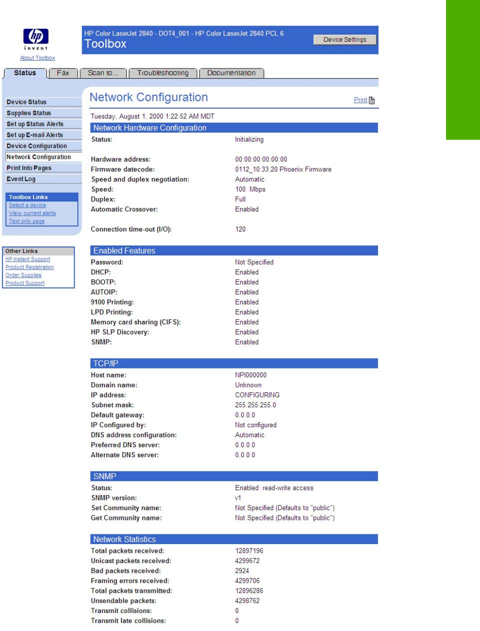Click hardware address 00:00:00:00:00:00
The width and height of the screenshot is (480, 631).
(261, 159)
